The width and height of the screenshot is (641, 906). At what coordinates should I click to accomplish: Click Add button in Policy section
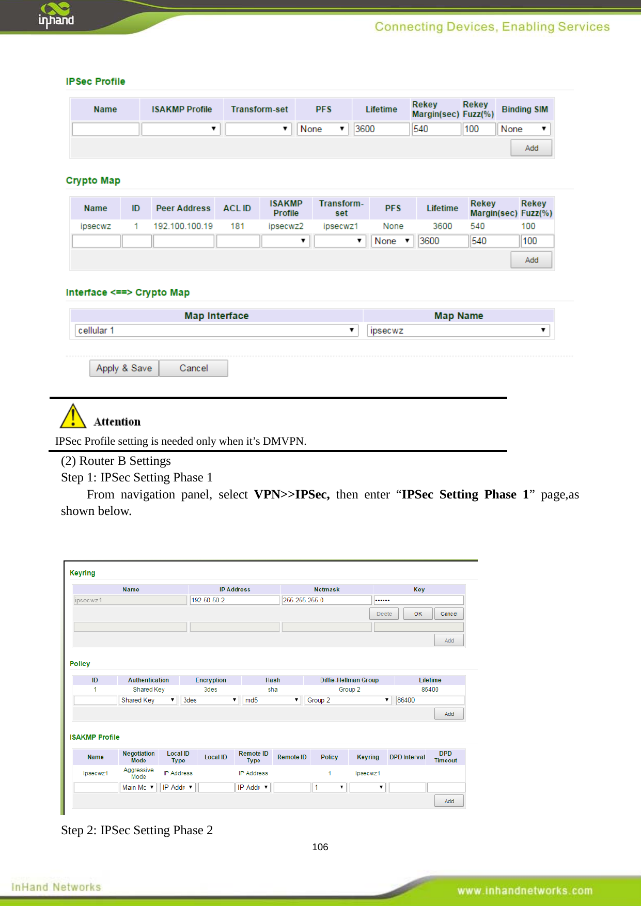449,714
